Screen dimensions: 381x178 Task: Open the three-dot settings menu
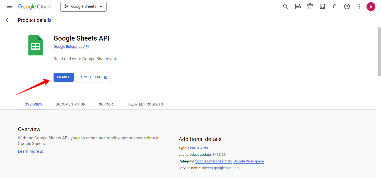click(359, 6)
